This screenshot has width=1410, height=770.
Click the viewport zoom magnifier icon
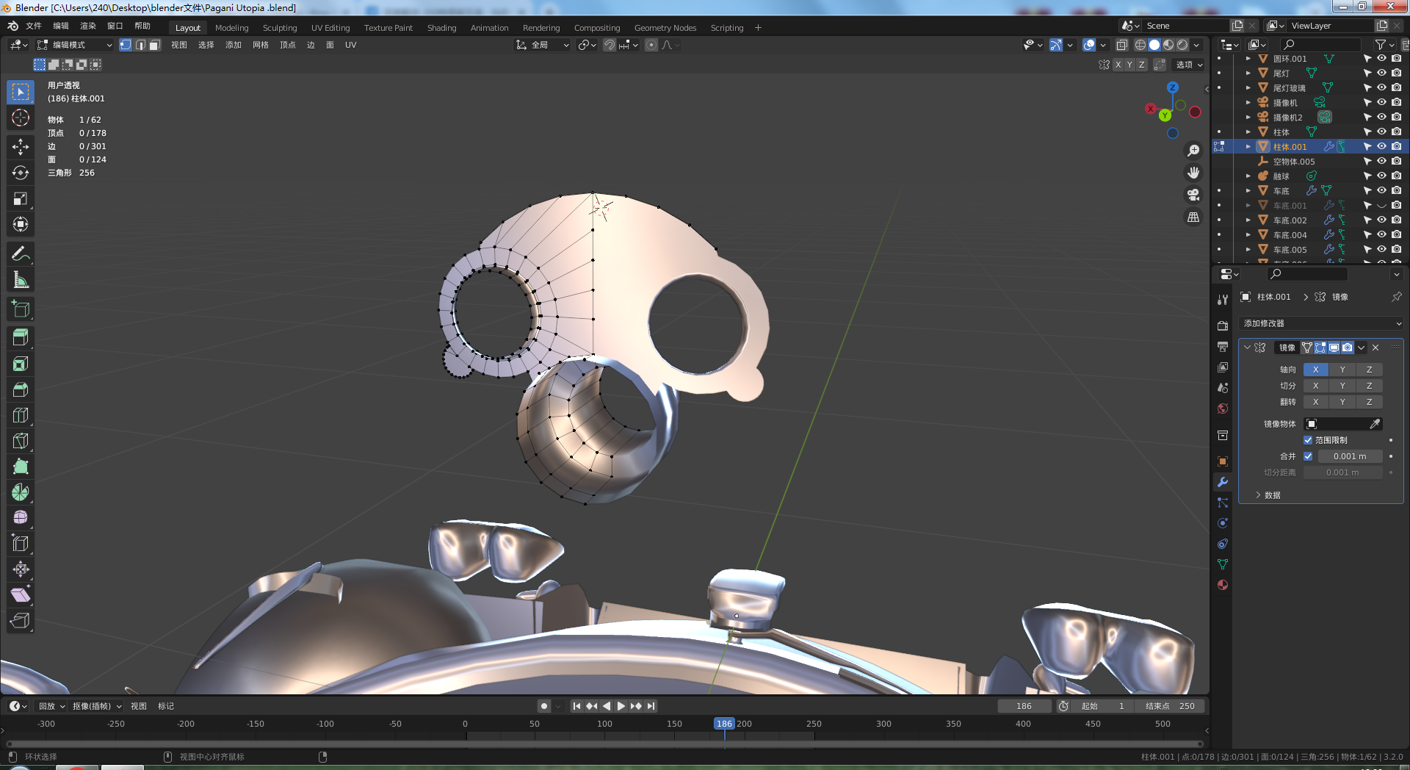1193,151
